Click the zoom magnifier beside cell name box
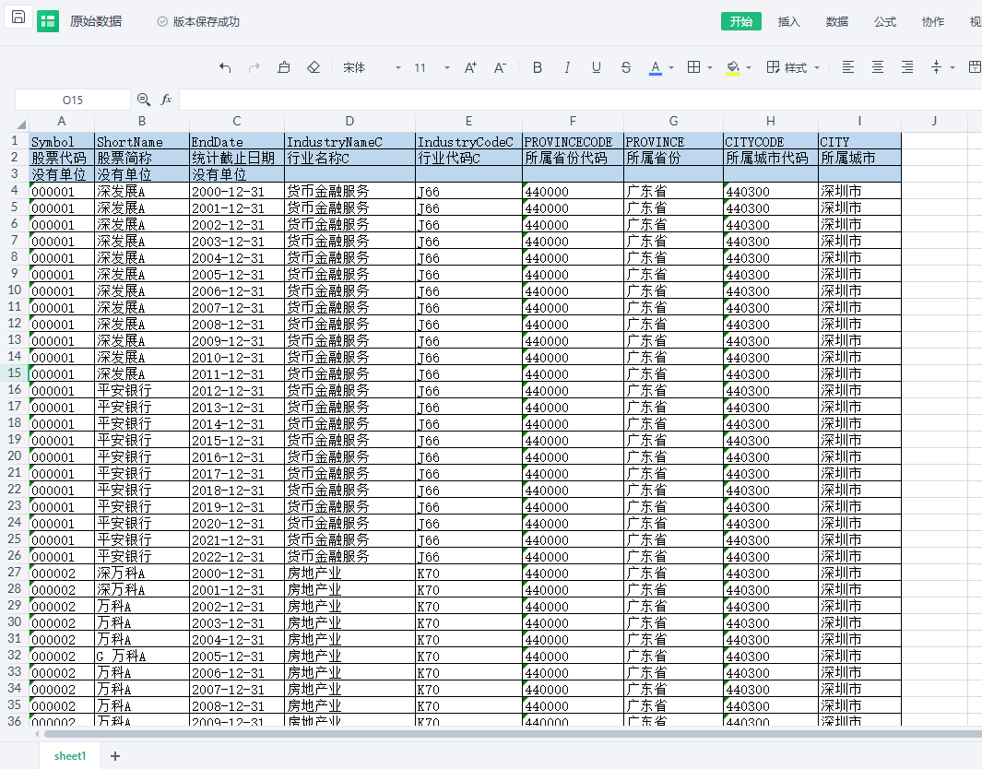This screenshot has height=769, width=982. [x=144, y=100]
